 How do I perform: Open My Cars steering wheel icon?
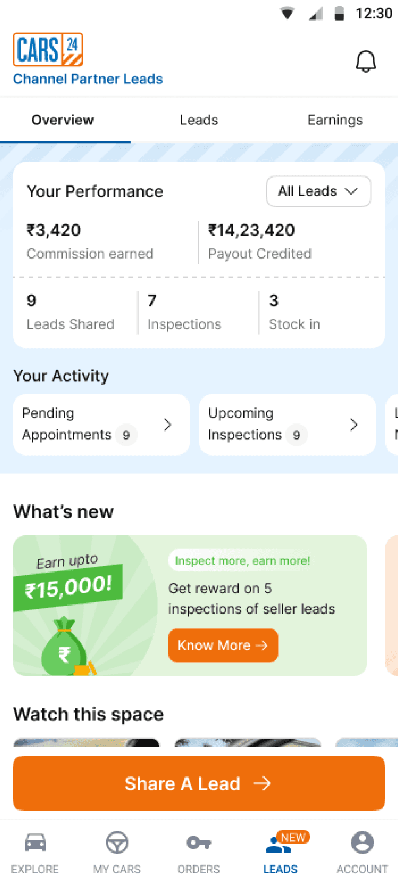[117, 842]
